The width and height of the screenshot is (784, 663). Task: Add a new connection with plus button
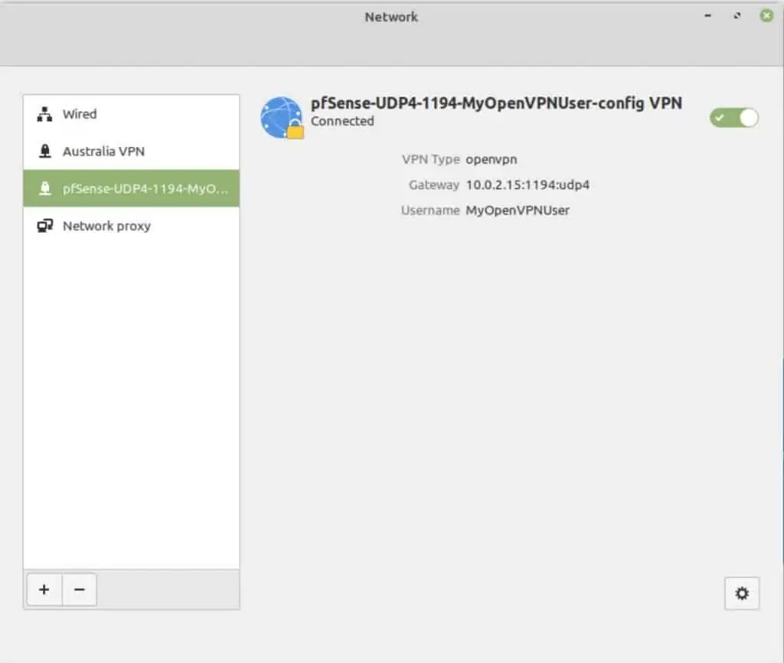[x=44, y=590]
